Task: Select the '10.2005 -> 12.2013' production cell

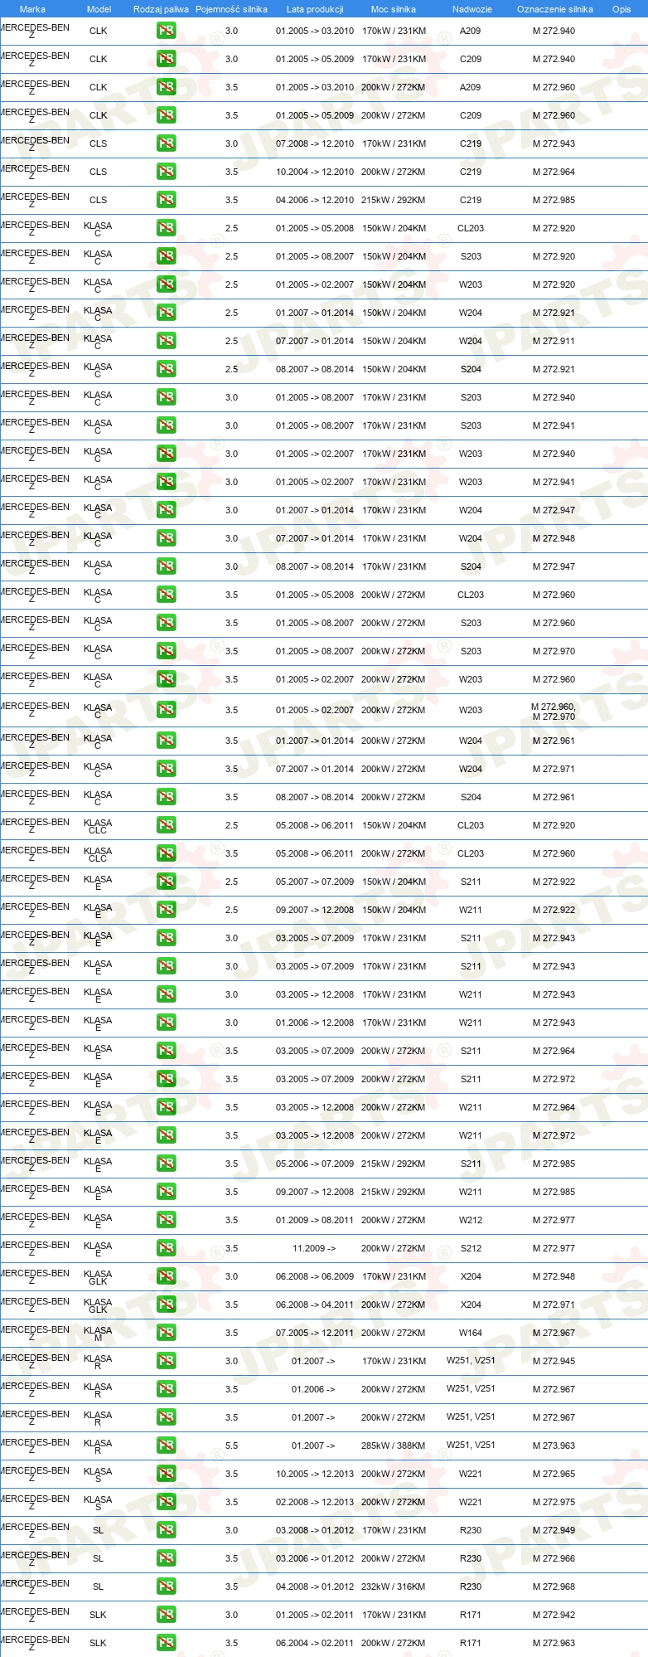Action: pos(315,1474)
